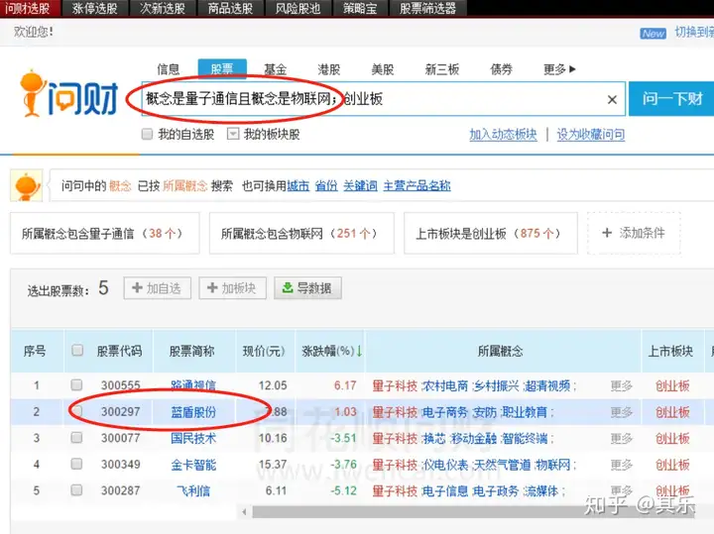This screenshot has width=714, height=534.
Task: Click the orange mascot avatar in hint bar
Action: click(x=27, y=185)
